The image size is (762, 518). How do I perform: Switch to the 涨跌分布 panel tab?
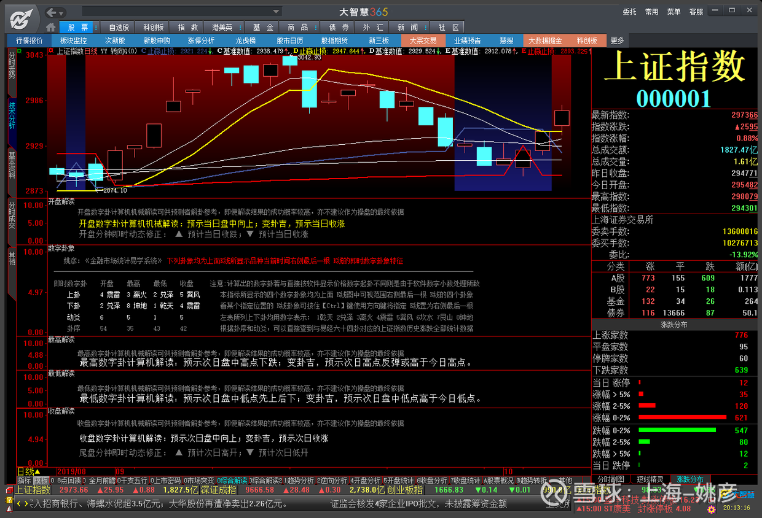point(689,479)
